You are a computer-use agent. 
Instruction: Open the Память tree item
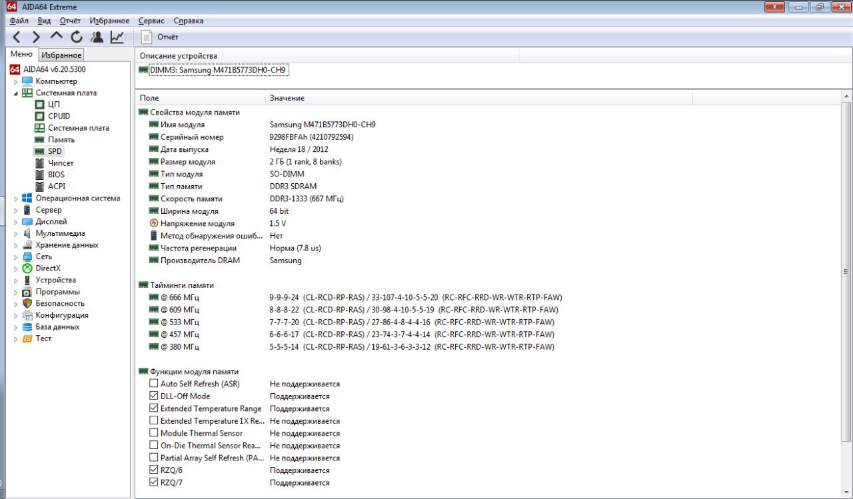61,140
